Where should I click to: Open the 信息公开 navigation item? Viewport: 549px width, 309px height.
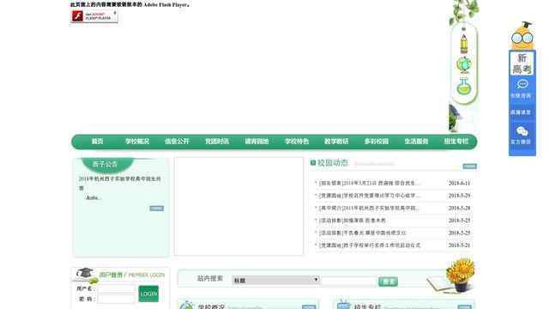177,142
